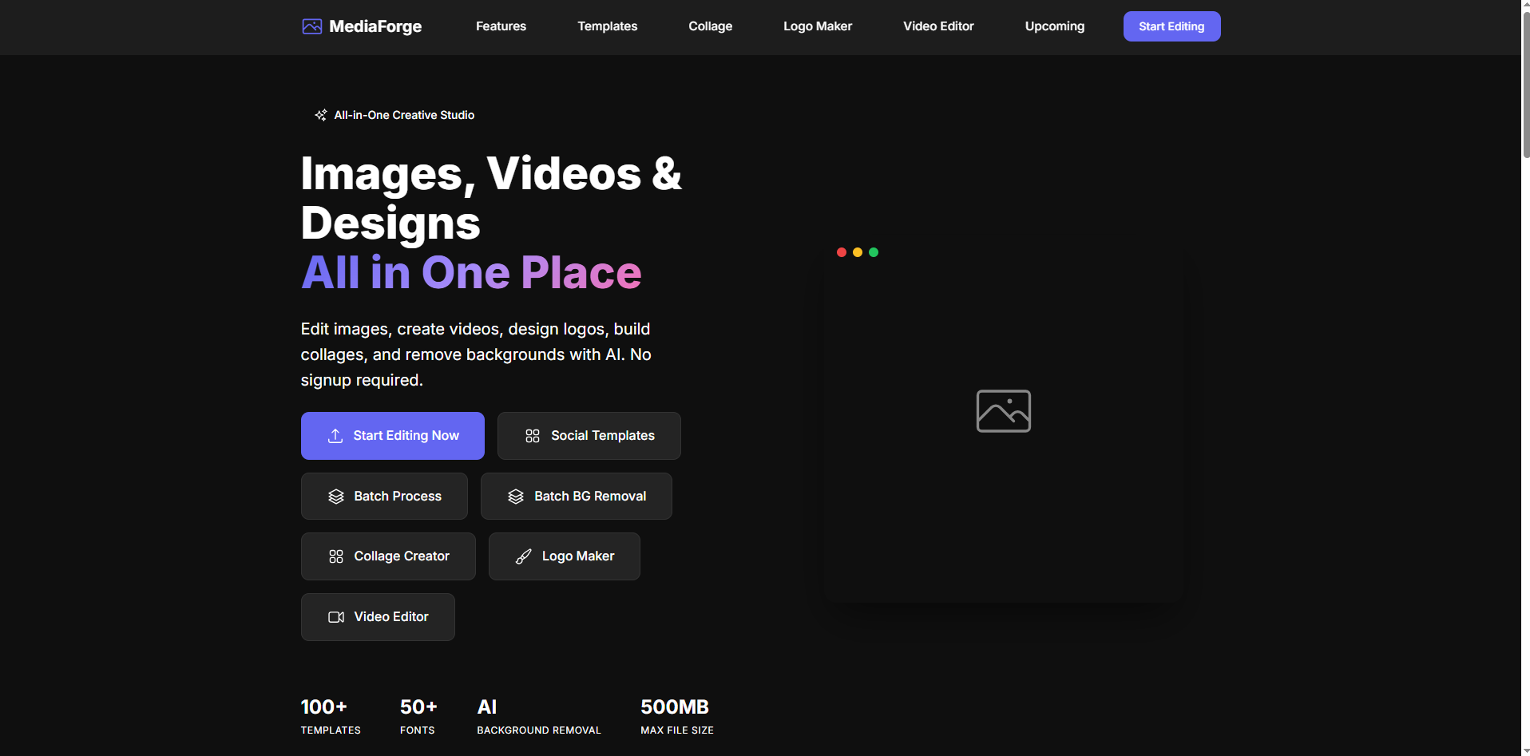Open the Upcoming page from the navbar
The height and width of the screenshot is (756, 1530).
coord(1054,26)
